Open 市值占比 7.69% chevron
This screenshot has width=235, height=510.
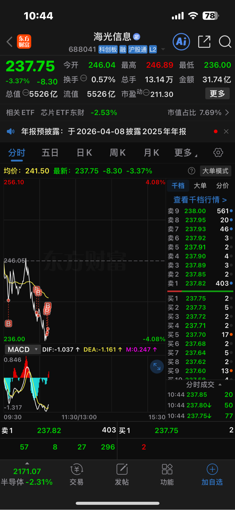227,113
